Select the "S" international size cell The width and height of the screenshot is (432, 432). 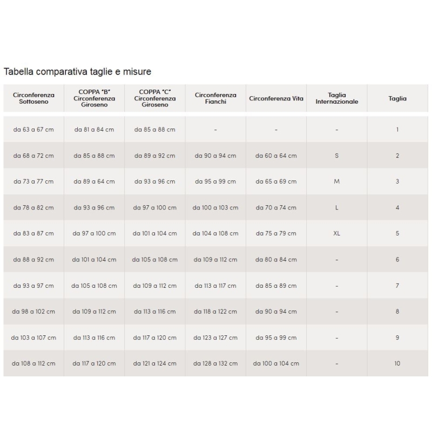pyautogui.click(x=337, y=156)
